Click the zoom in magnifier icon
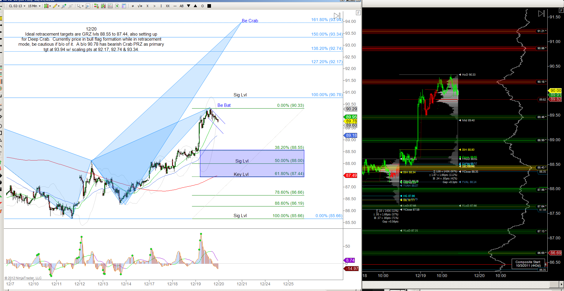564x291 pixels. [x=64, y=6]
